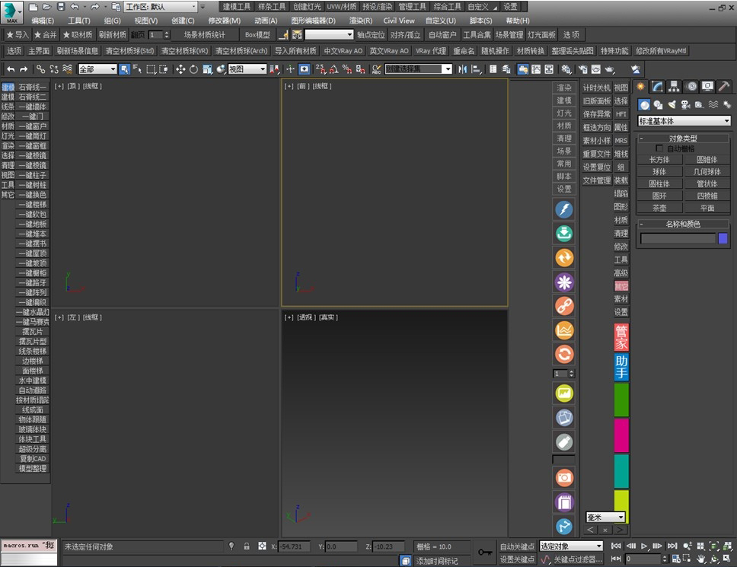Open the Modify command panel tab
737x567 pixels.
pyautogui.click(x=657, y=87)
